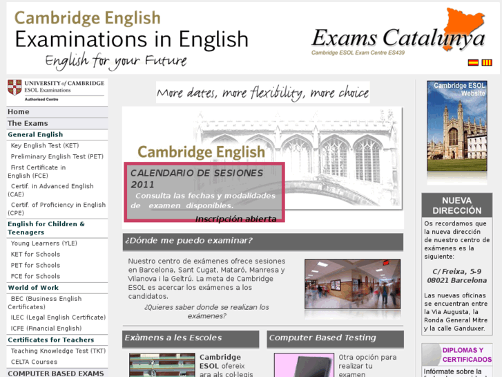Switch to Catalan using the striped flag icon
Screen dimensions: 502x377
point(486,63)
